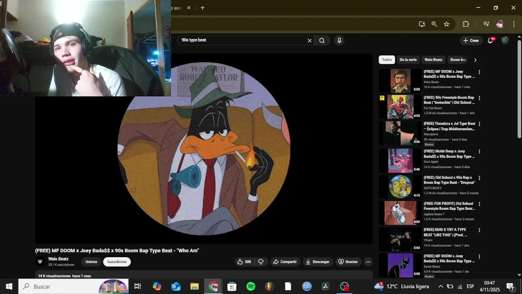Open Spotify from the taskbar
The width and height of the screenshot is (522, 294).
(251, 286)
